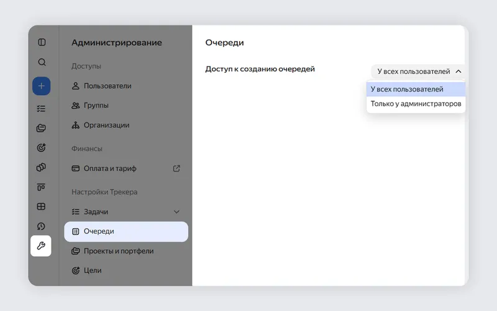
Task: Choose Только у администраторов option
Action: 416,104
